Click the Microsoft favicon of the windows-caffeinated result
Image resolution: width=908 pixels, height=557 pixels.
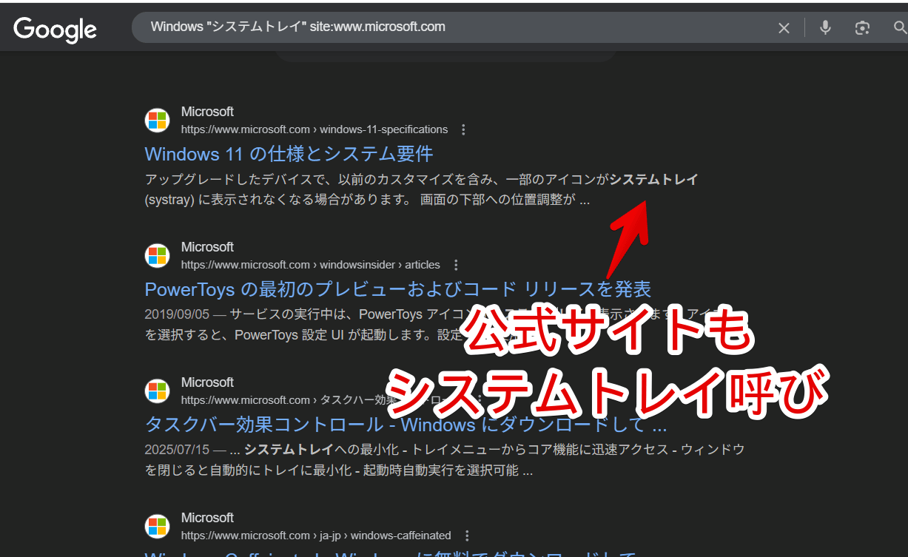pos(157,527)
